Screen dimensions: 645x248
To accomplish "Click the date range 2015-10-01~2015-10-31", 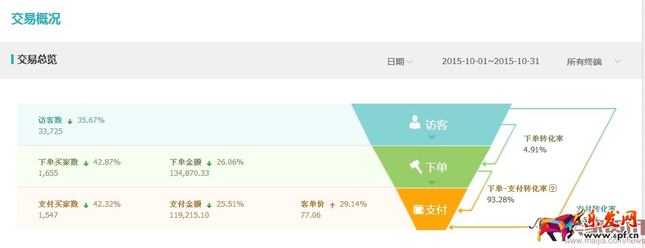I will [x=490, y=61].
